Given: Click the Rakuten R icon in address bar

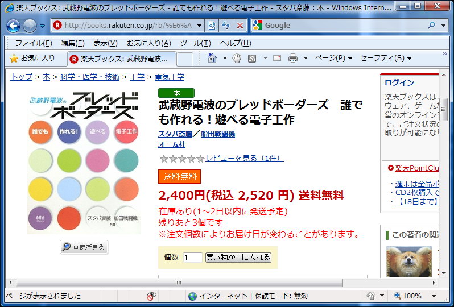Looking at the screenshot, I should pyautogui.click(x=57, y=26).
